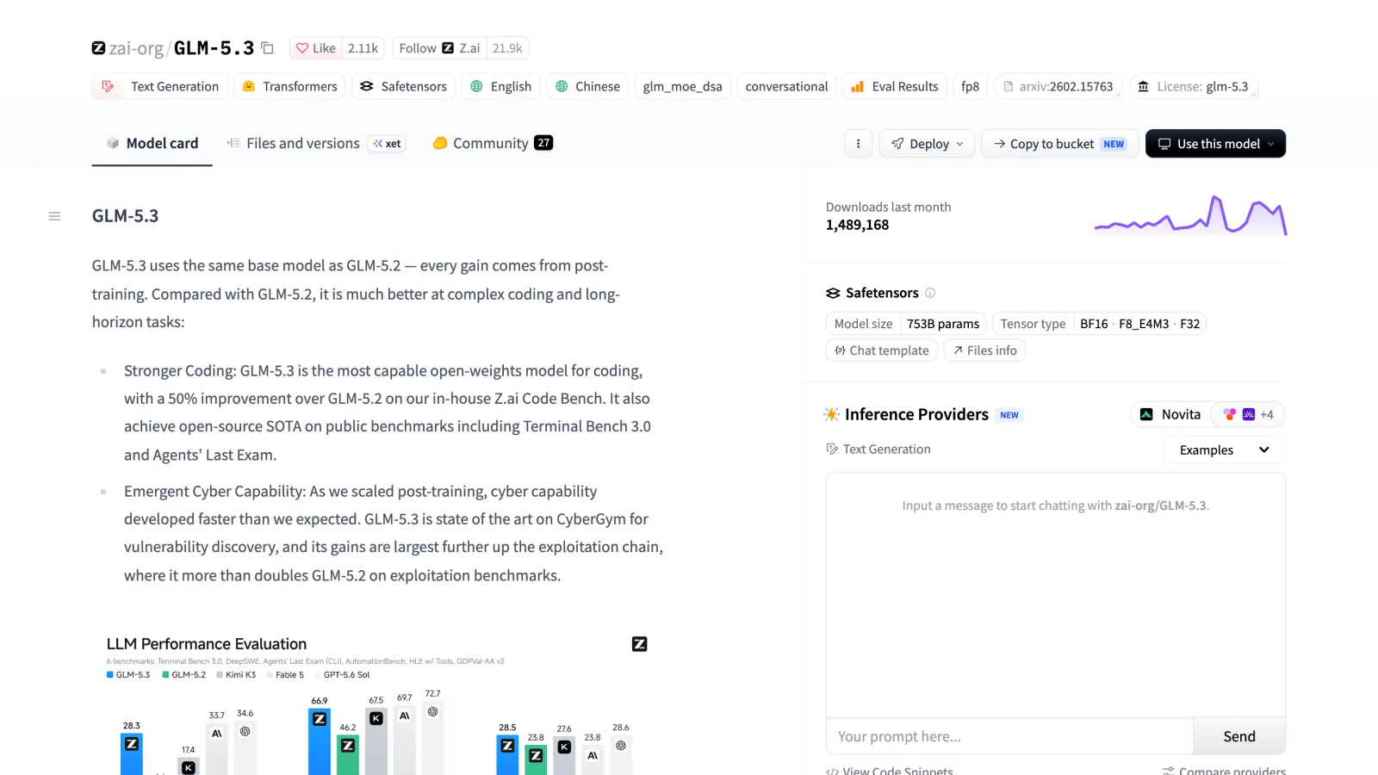Image resolution: width=1378 pixels, height=775 pixels.
Task: Open the arxiv:2602.15763 paper tag
Action: click(x=1058, y=86)
